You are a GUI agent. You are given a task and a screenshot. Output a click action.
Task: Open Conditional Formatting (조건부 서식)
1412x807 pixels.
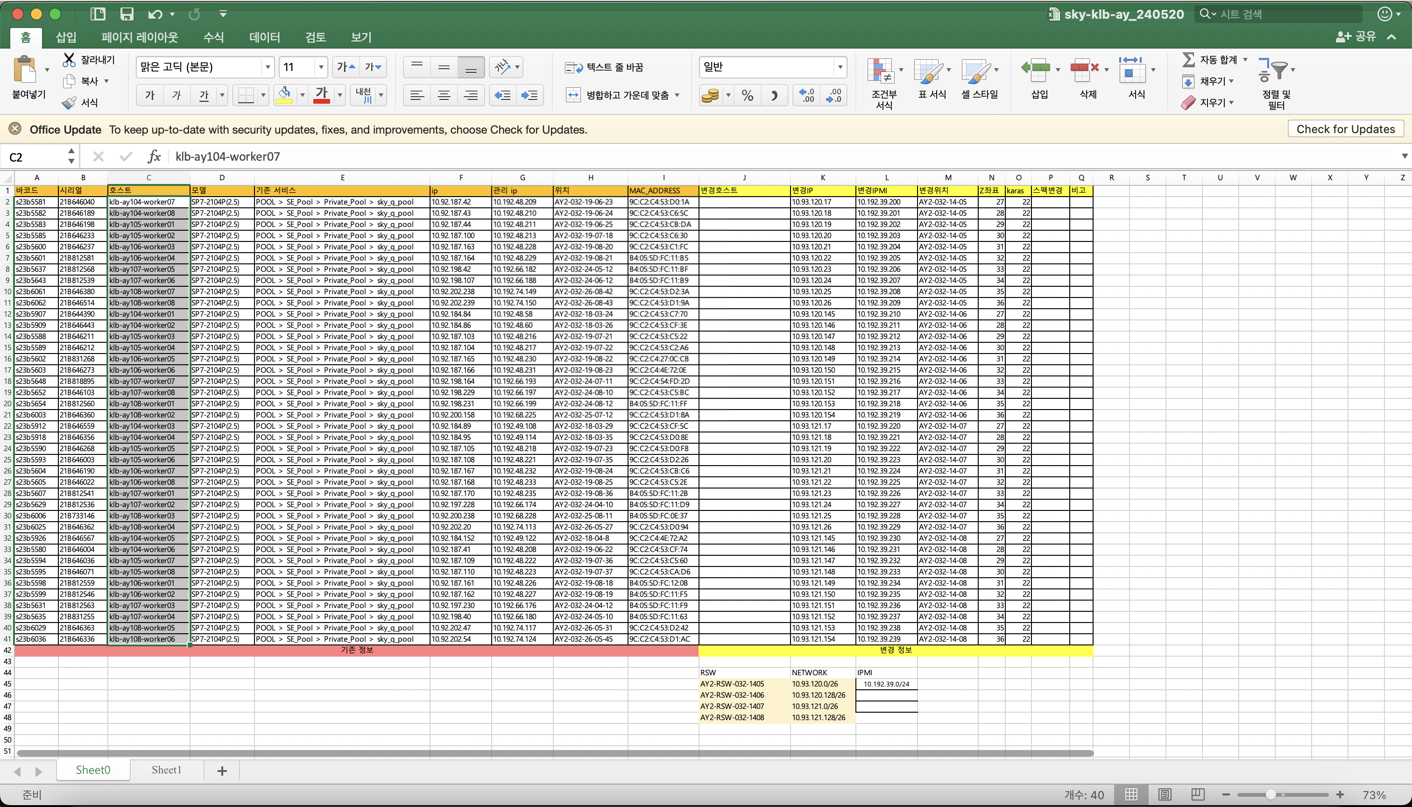click(883, 83)
